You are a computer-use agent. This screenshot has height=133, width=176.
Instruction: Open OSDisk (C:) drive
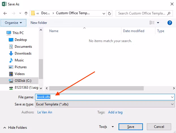point(23,81)
